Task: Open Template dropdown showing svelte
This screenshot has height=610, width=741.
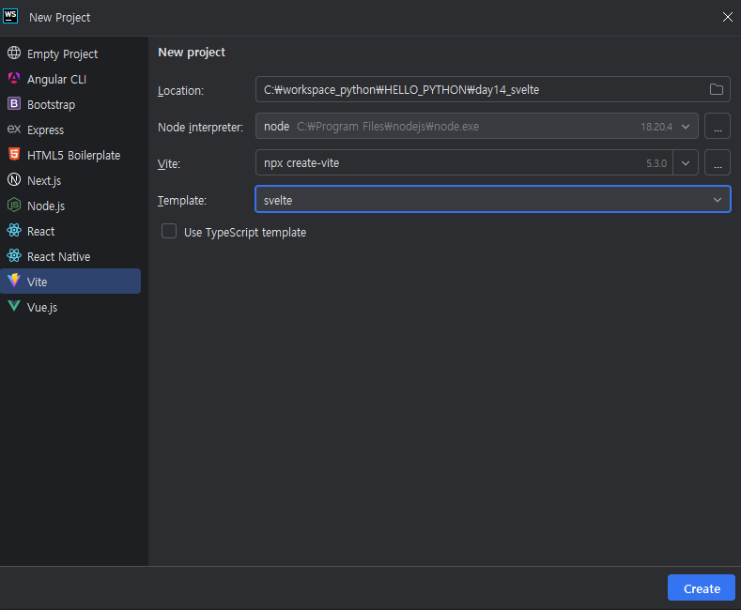Action: coord(493,199)
